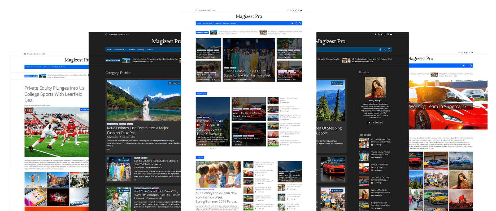Open New Look For Fraser Trade Mustang card

coord(249,134)
